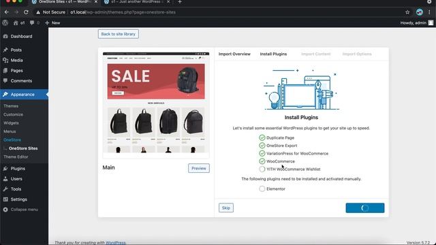Click the Pages icon in sidebar

(5, 71)
